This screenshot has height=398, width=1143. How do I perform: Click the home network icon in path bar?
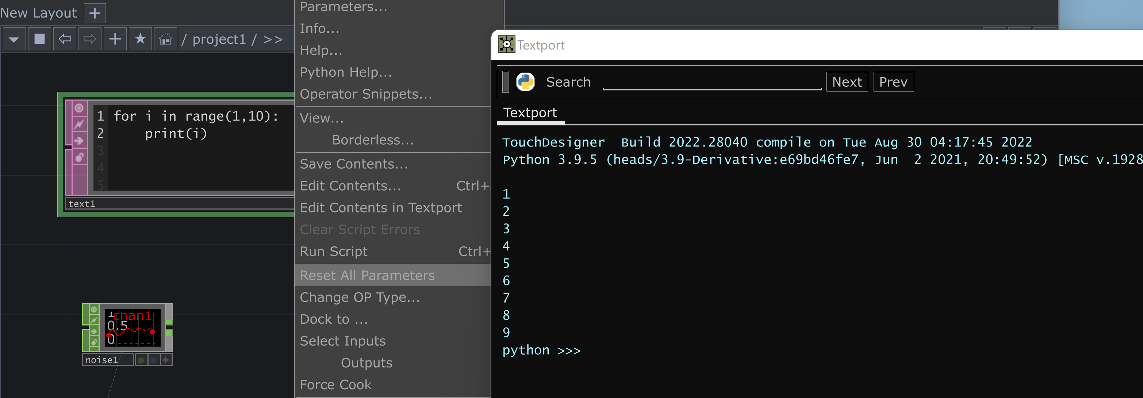[x=165, y=39]
